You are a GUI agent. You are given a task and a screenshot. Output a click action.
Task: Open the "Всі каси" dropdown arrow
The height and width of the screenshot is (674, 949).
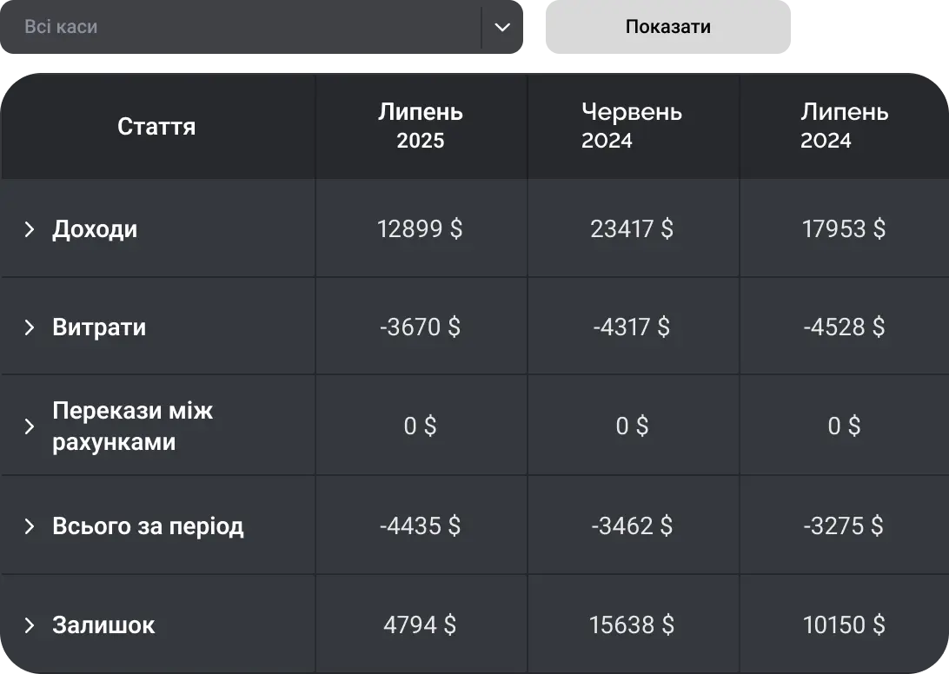(x=502, y=27)
